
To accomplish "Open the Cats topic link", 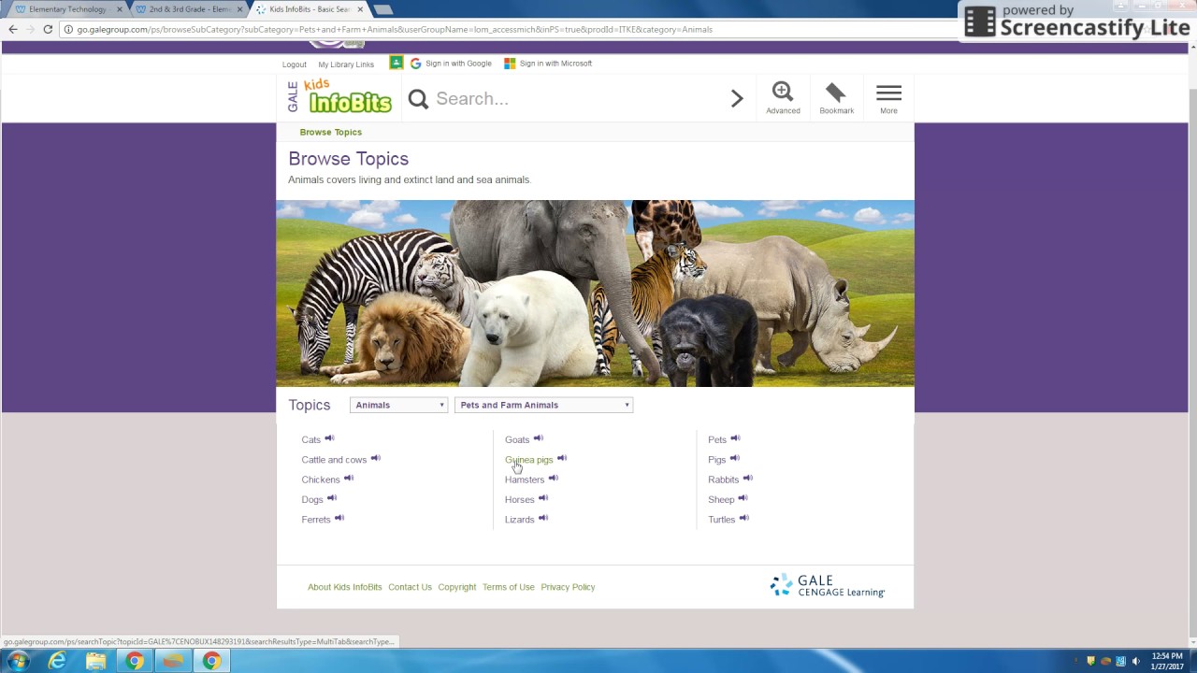I will (x=310, y=439).
